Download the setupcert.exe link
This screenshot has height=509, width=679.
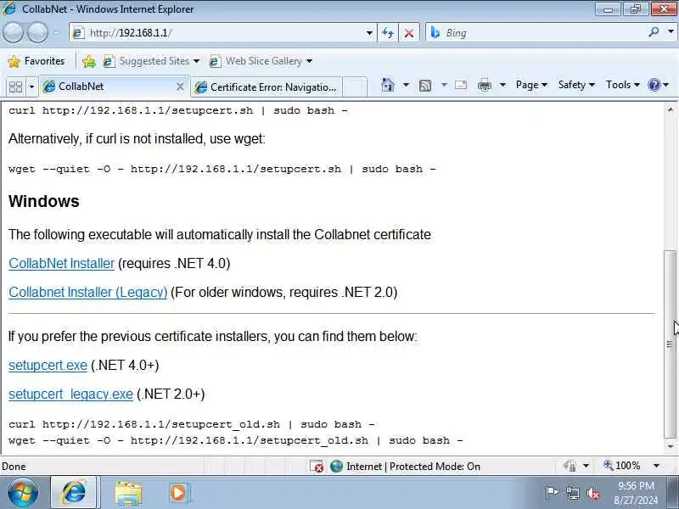coord(48,366)
